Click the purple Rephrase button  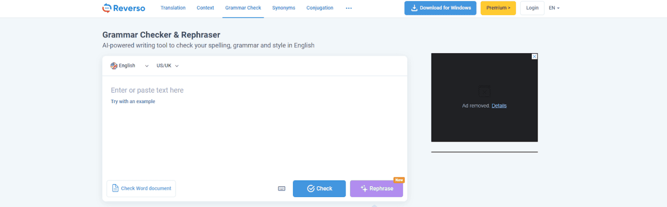pyautogui.click(x=376, y=188)
